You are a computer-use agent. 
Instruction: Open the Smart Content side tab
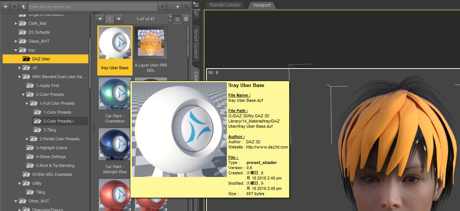coord(196,44)
